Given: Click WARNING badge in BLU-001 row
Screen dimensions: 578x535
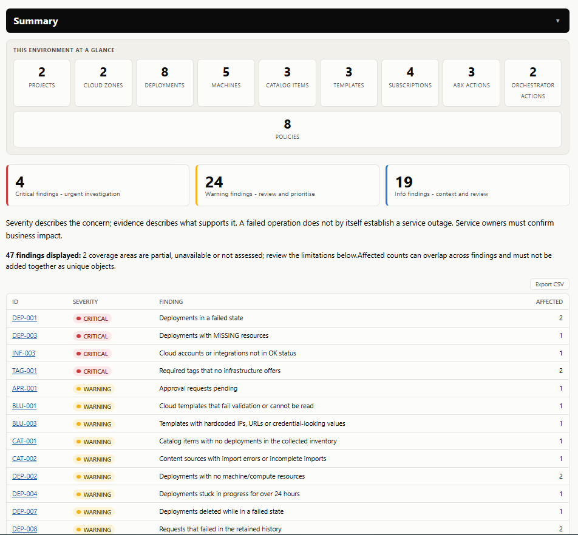Looking at the screenshot, I should (93, 406).
